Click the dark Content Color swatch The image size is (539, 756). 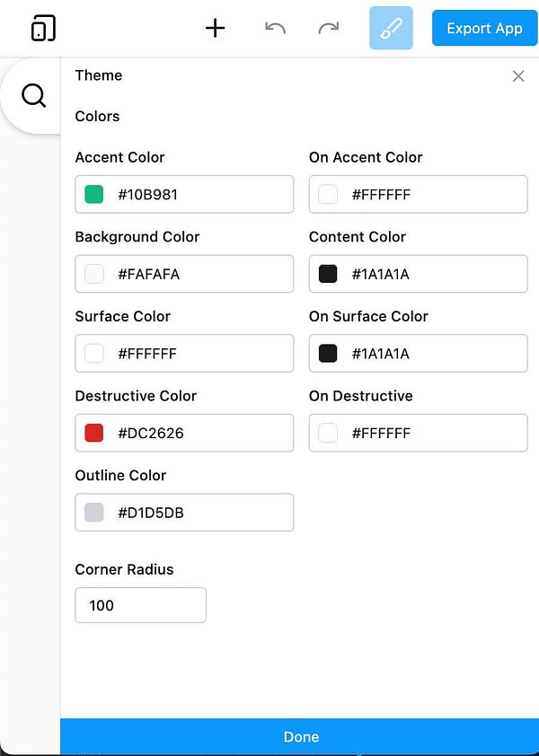[327, 273]
